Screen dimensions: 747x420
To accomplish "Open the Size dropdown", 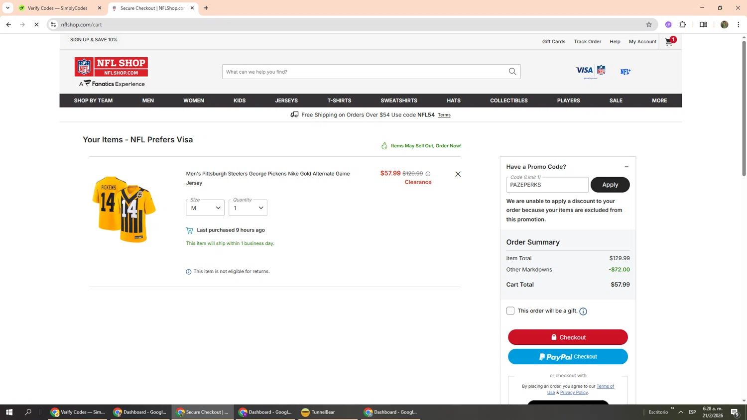I will click(205, 208).
